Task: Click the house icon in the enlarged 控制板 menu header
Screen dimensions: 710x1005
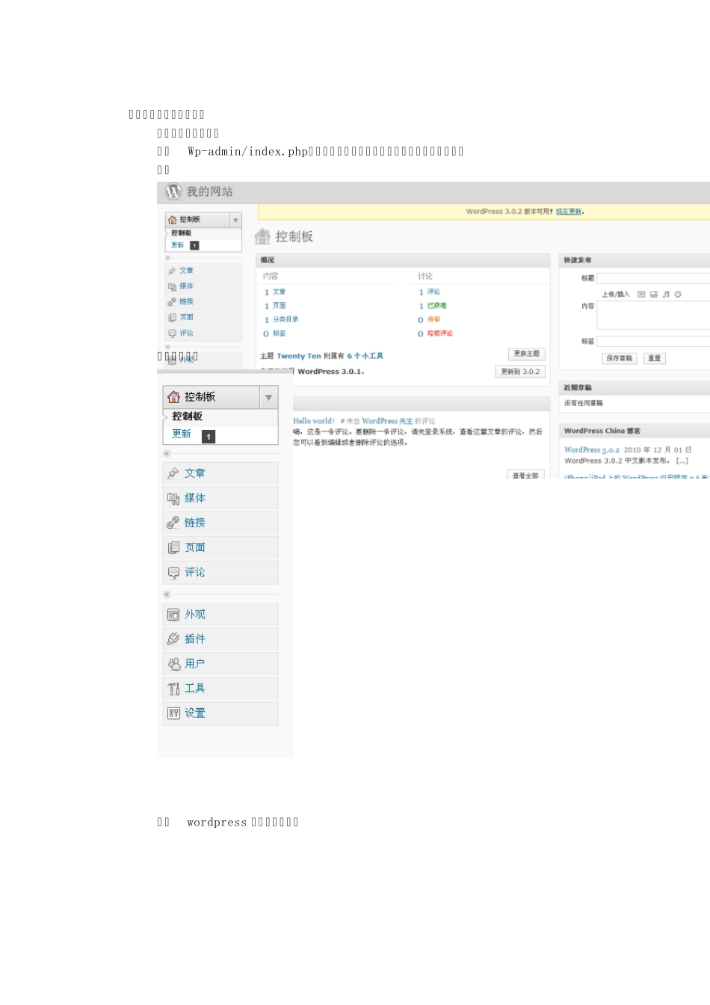Action: [173, 397]
